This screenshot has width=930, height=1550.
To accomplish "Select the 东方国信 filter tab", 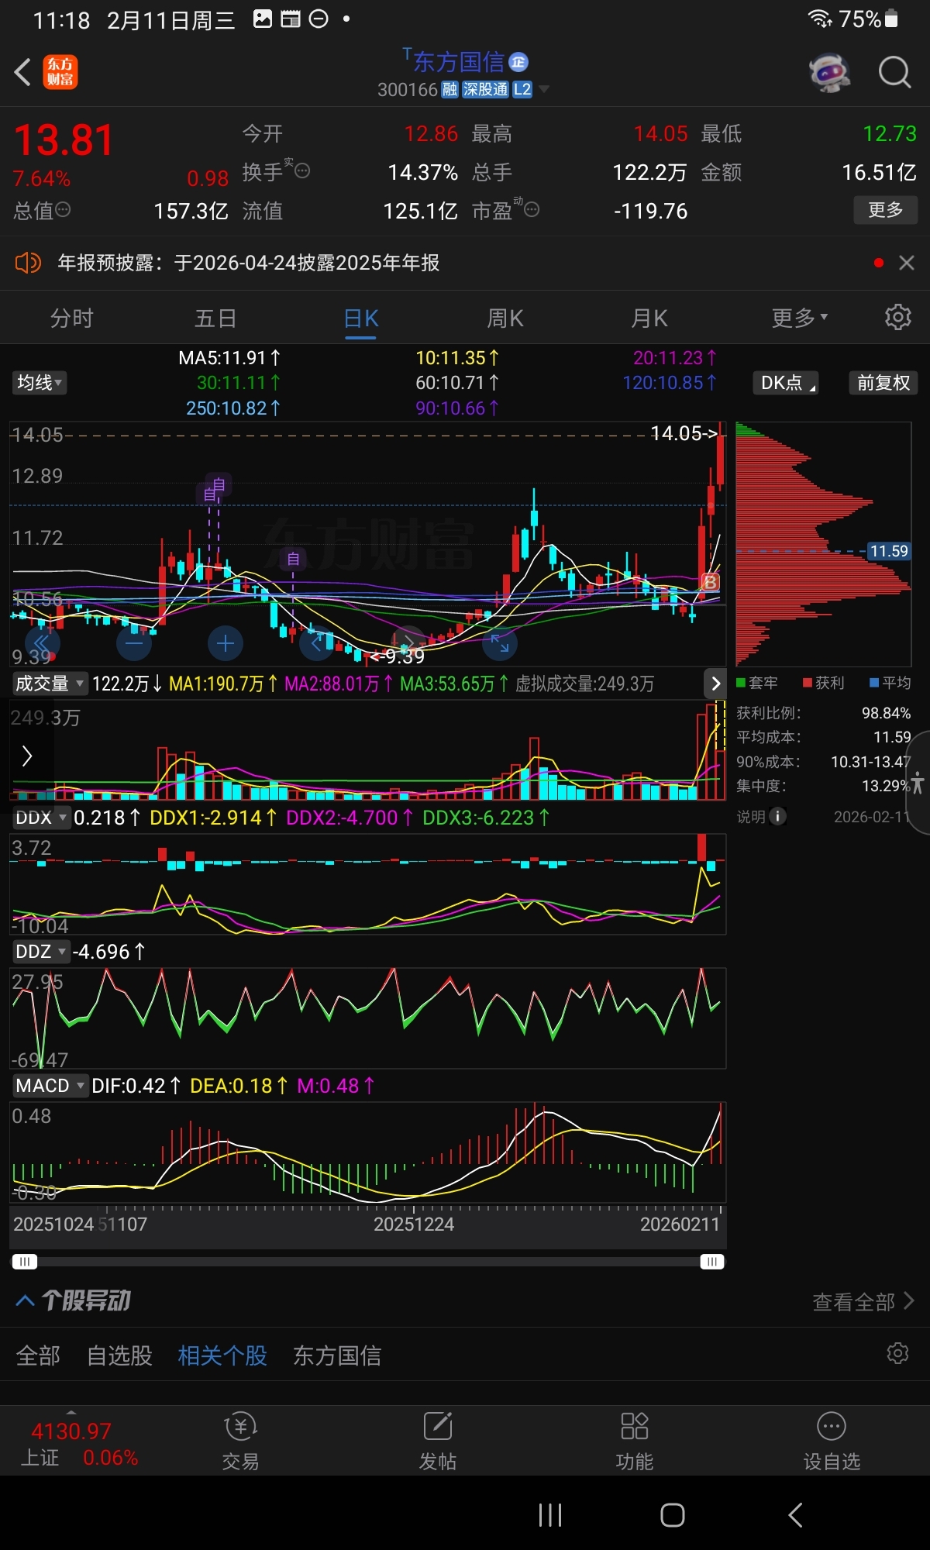I will coord(337,1355).
